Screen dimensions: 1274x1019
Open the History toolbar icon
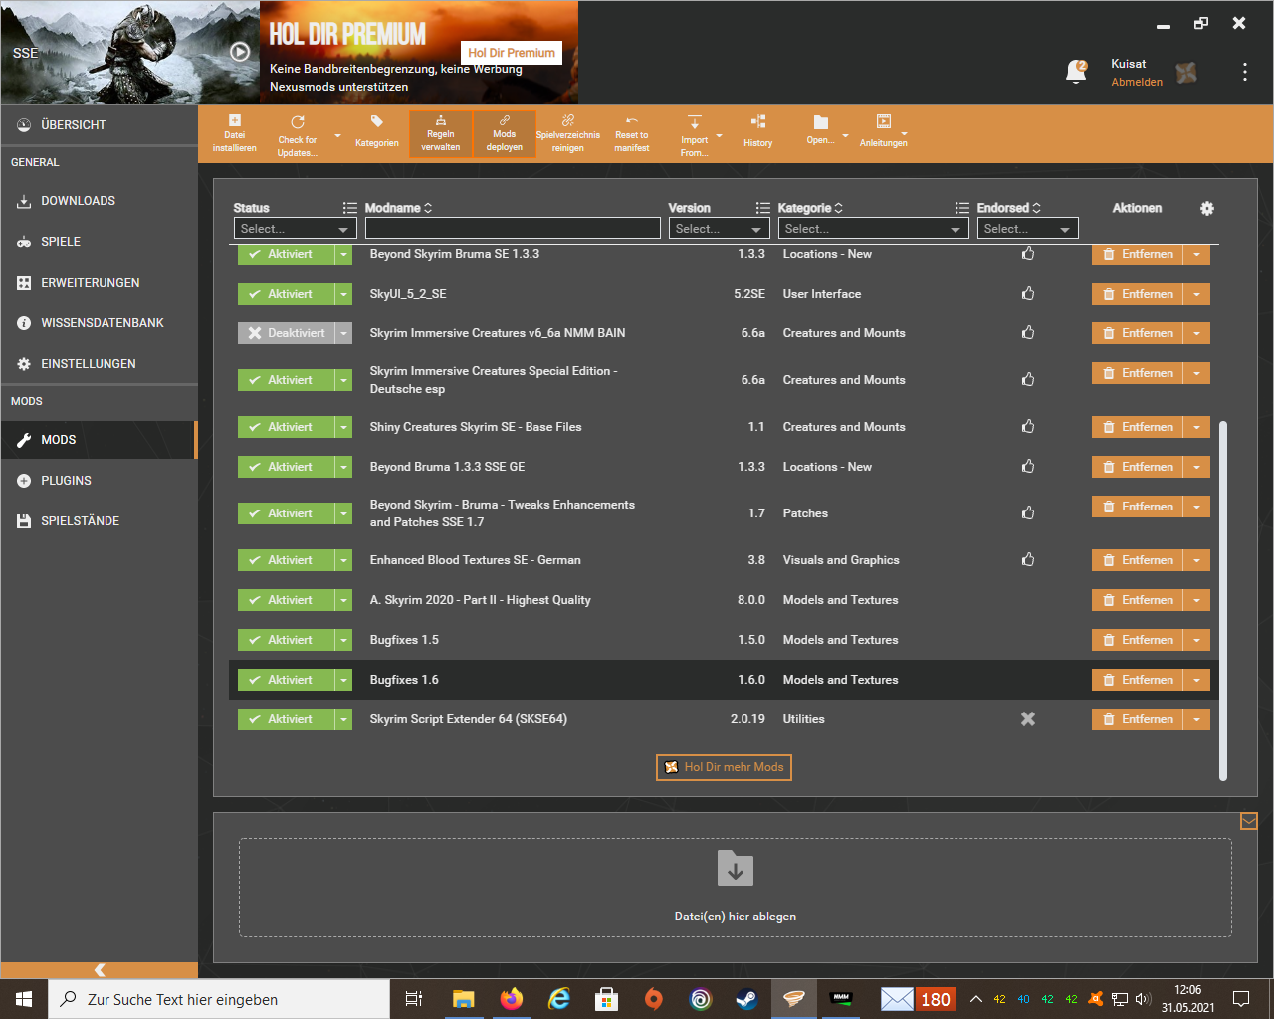pos(757,122)
